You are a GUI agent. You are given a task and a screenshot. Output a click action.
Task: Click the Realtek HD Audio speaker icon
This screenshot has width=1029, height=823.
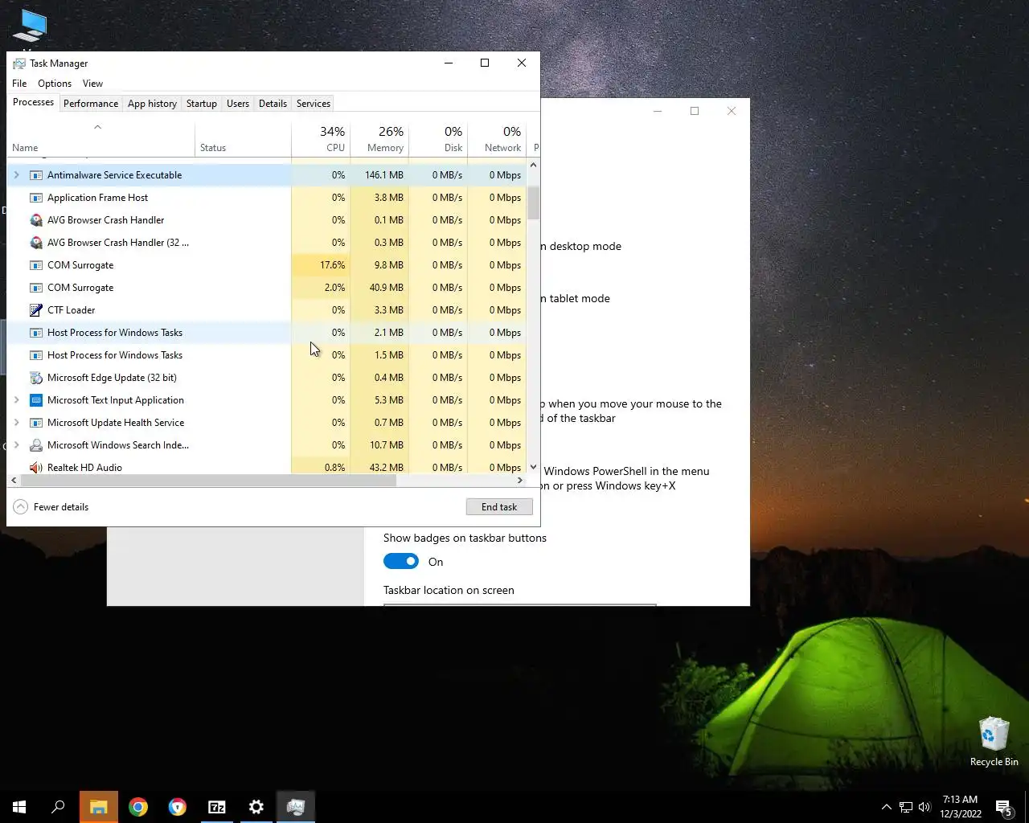coord(36,467)
